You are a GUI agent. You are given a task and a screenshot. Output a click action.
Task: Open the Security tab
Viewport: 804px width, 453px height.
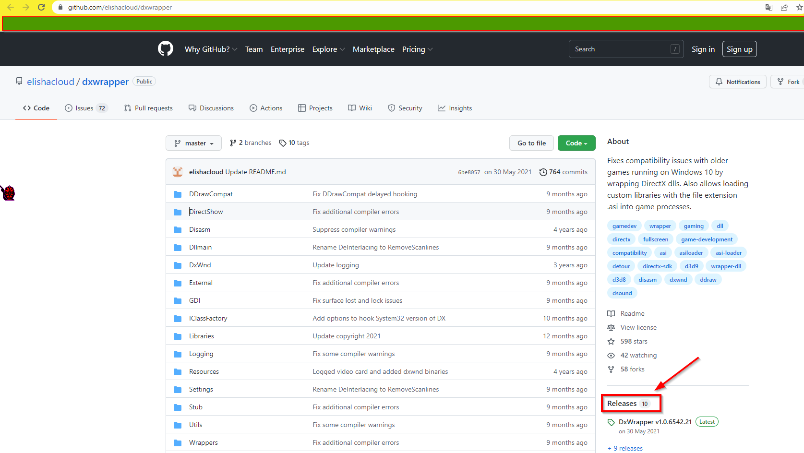pyautogui.click(x=405, y=108)
